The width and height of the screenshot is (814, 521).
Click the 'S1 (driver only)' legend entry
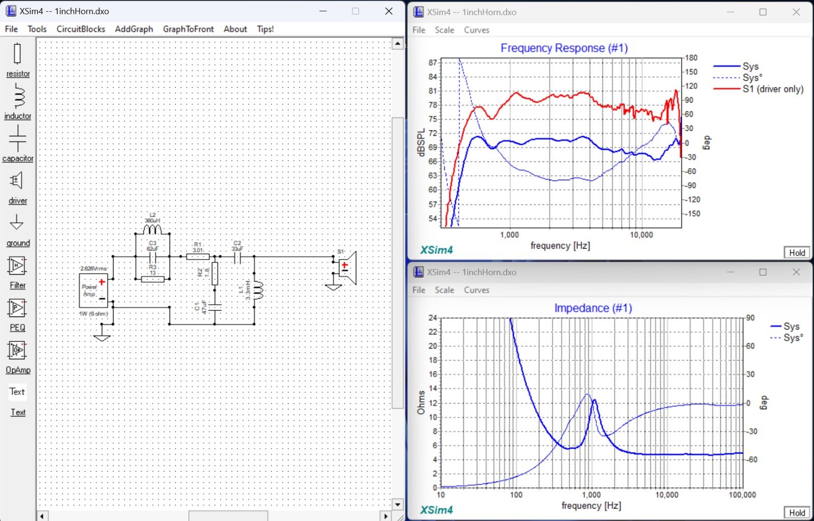pos(758,89)
